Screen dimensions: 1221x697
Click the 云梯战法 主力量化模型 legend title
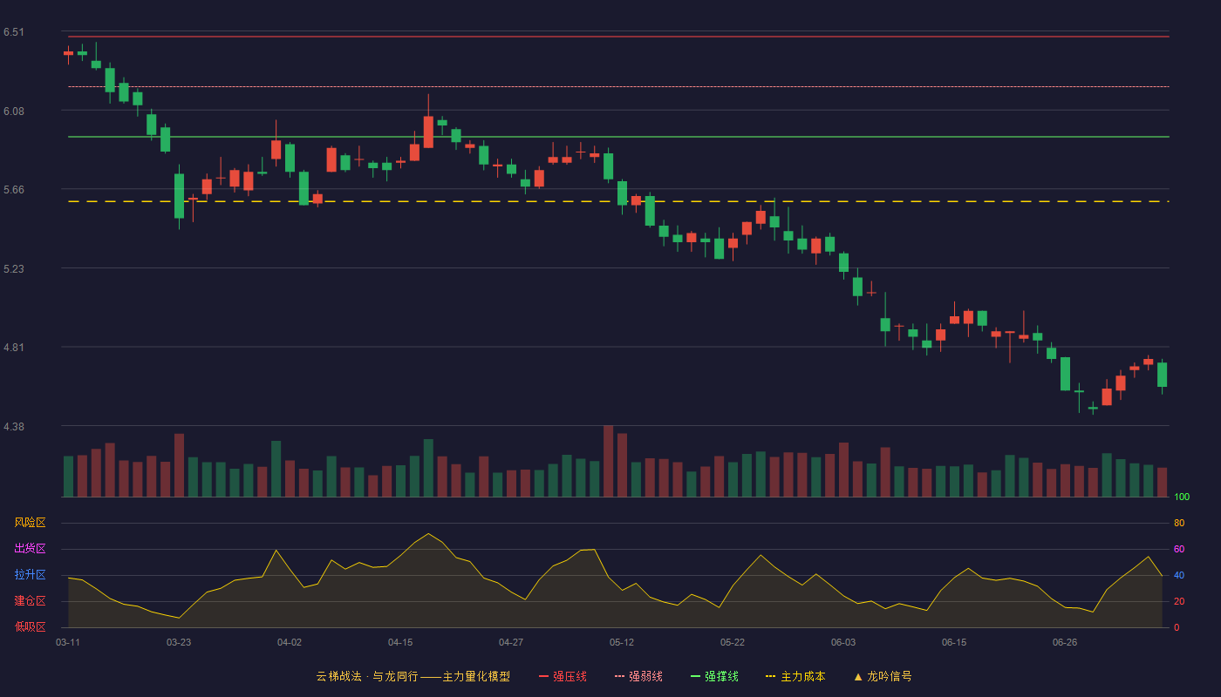pos(413,676)
